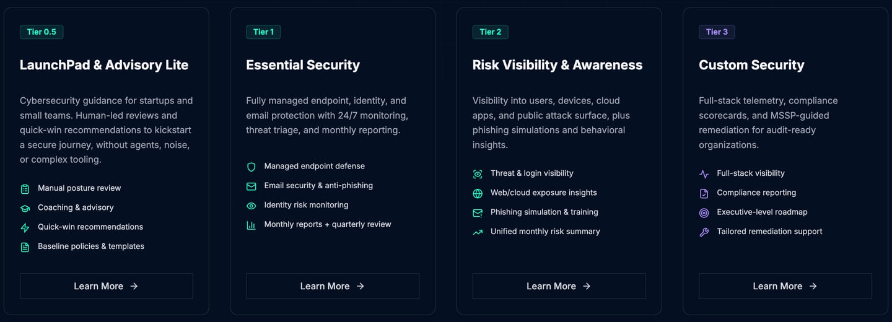Image resolution: width=892 pixels, height=322 pixels.
Task: Click the eye icon for Identity risk monitoring
Action: 251,206
